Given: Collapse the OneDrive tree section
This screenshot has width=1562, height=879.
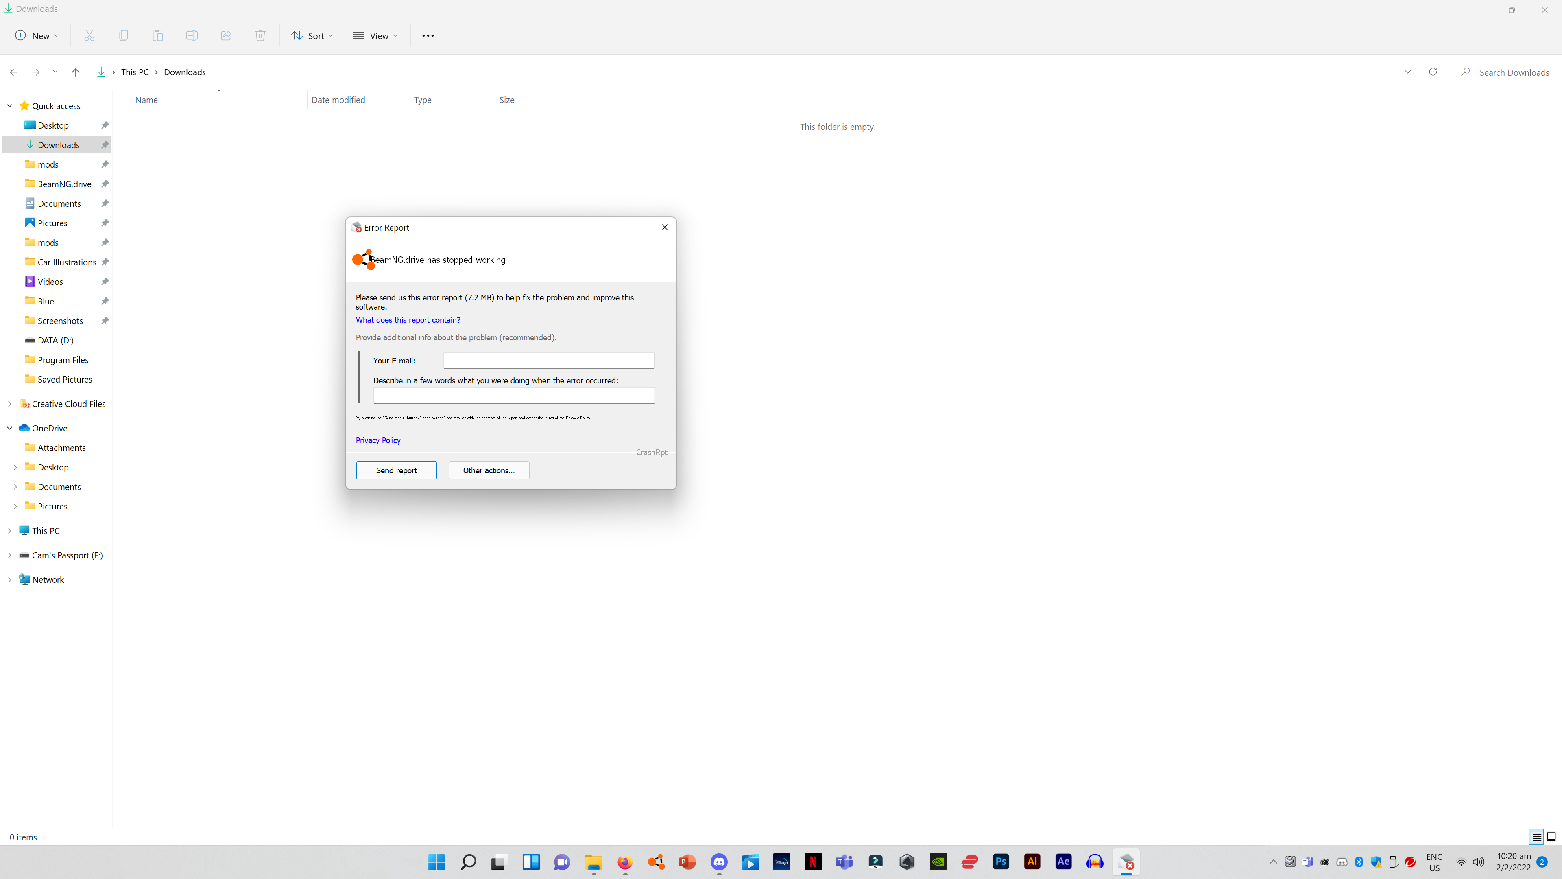Looking at the screenshot, I should (x=10, y=428).
